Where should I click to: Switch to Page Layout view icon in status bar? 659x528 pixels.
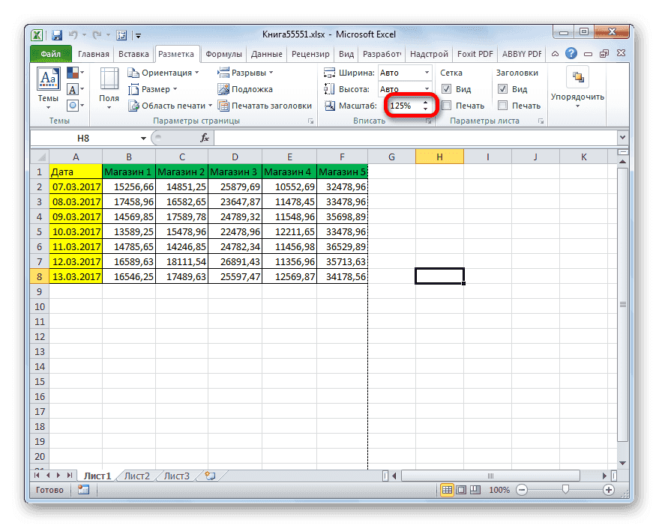pos(460,490)
